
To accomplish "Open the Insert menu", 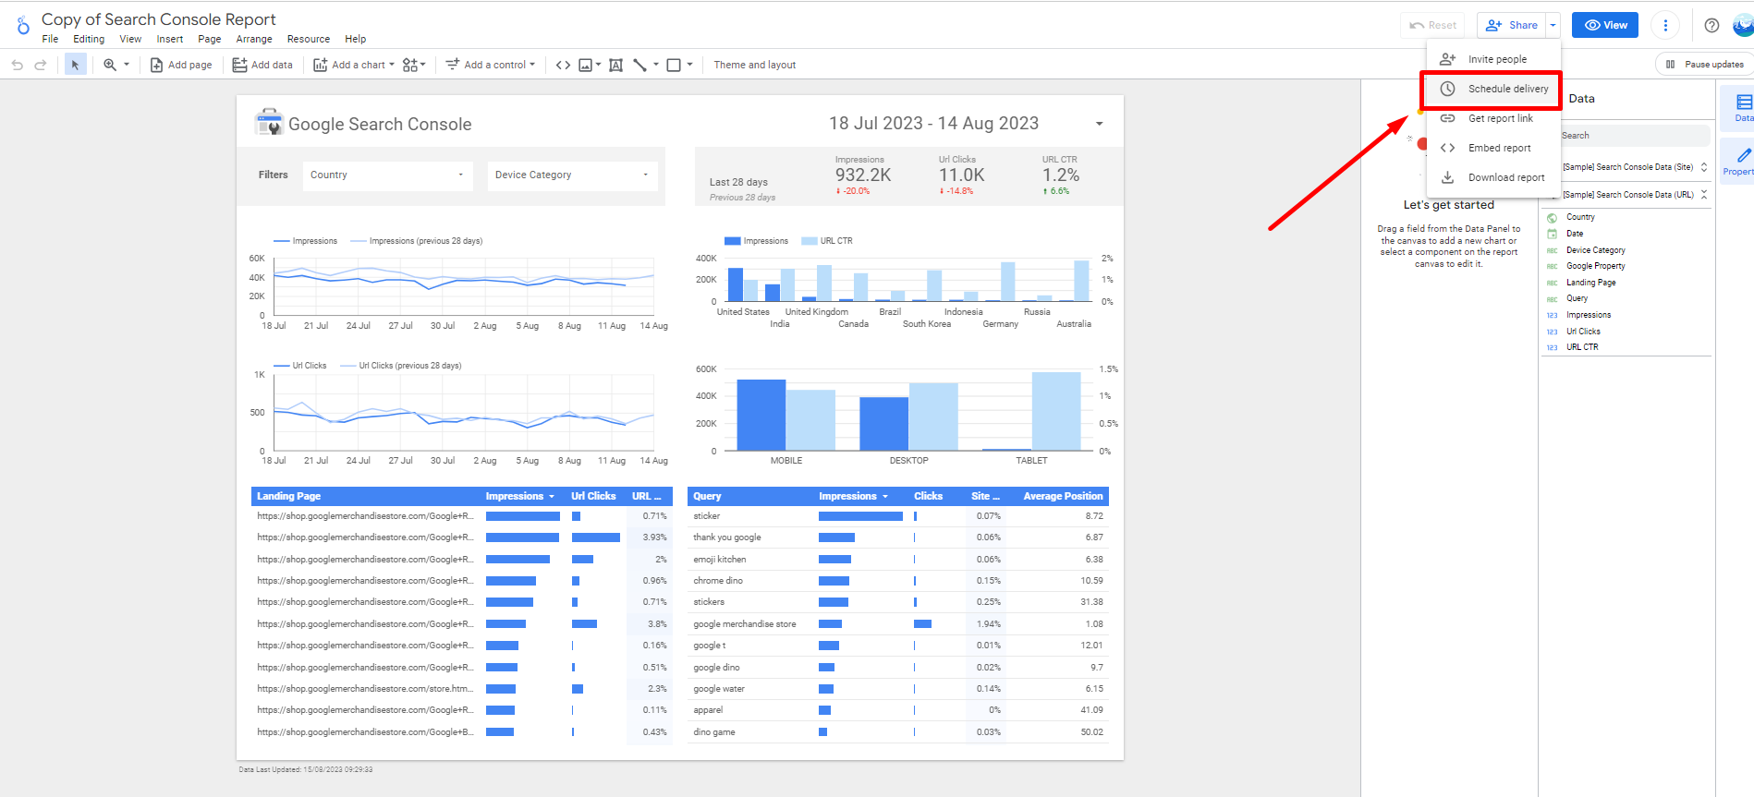I will (169, 39).
